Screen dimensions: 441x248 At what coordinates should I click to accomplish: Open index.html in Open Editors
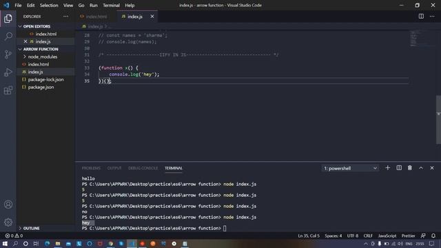click(46, 34)
